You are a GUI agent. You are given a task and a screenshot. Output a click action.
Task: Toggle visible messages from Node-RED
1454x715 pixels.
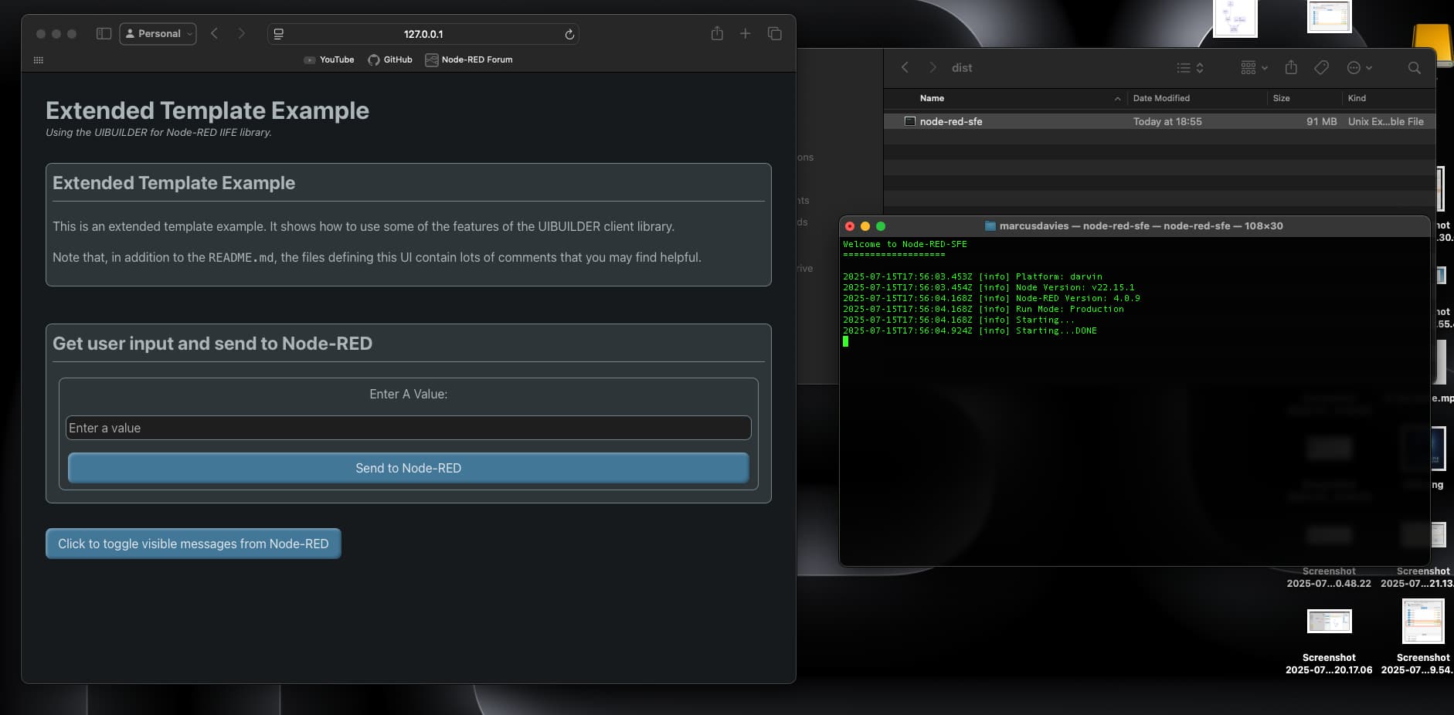pyautogui.click(x=193, y=544)
